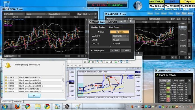Select alert row 07:34:37 BBands going Up on EURUSD-1
Viewport: 195px width, 110px height.
tap(33, 77)
